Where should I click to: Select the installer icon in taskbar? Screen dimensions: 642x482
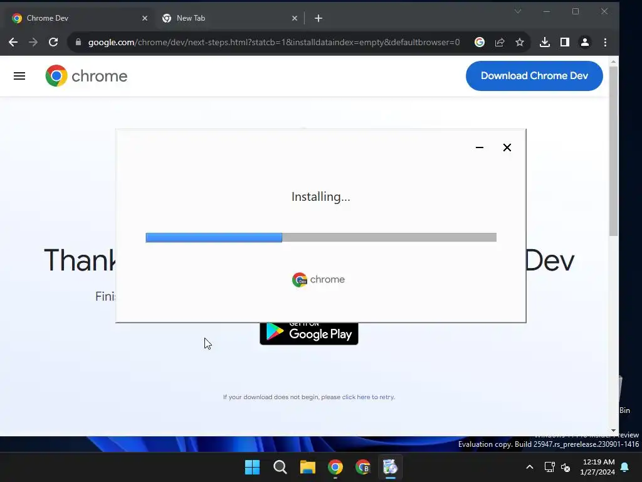(390, 467)
